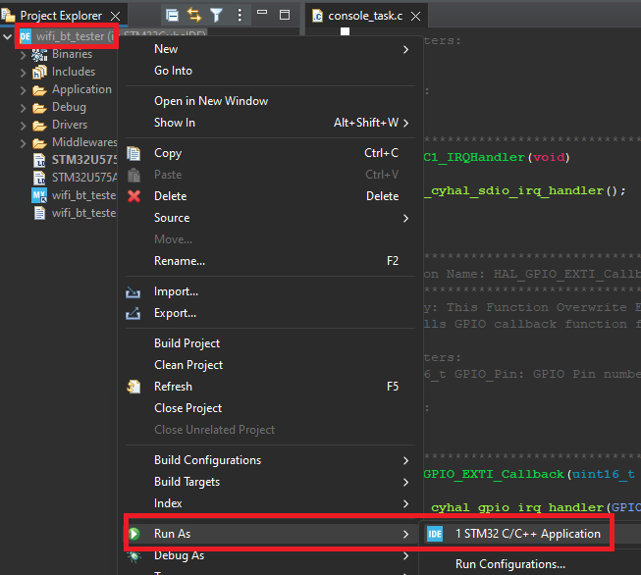Select the Drivers folder icon

point(39,125)
